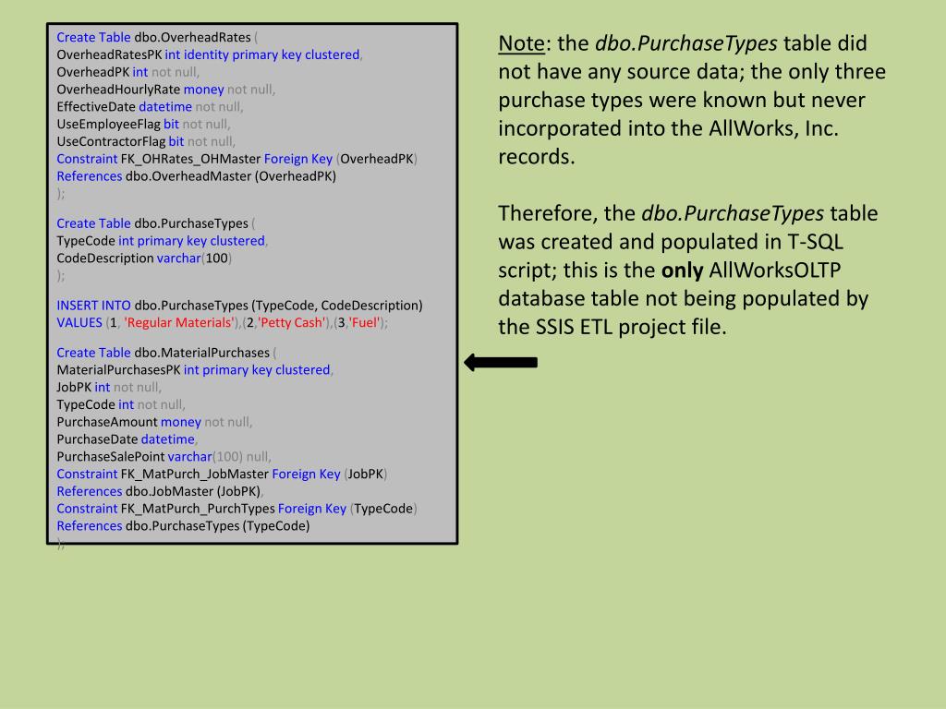Click the 'JobPK int not null' line
Image resolution: width=946 pixels, height=709 pixels.
click(109, 388)
